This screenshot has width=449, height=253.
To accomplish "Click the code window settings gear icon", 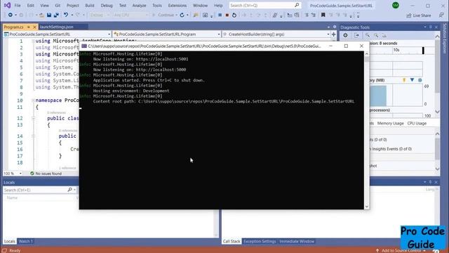I will [335, 27].
